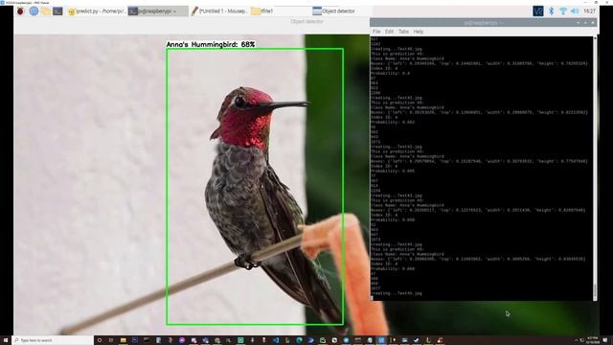The height and width of the screenshot is (345, 613).
Task: Switch to the Untitled 1 Mousepad window
Action: [x=219, y=11]
